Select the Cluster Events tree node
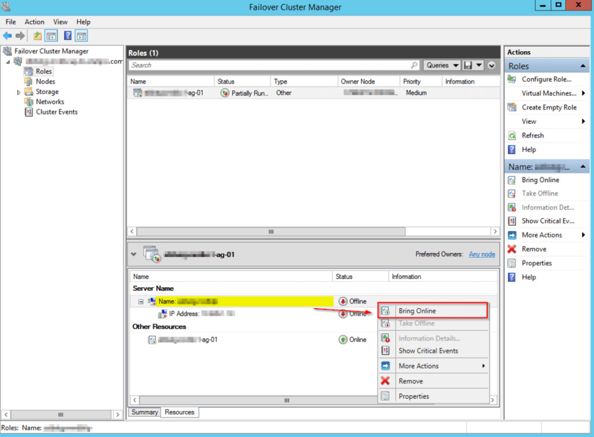594x437 pixels. (56, 112)
